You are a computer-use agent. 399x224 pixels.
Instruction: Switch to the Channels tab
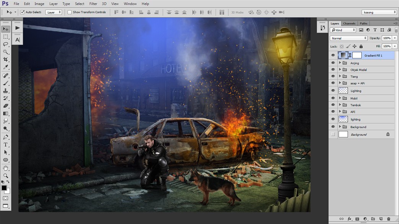[x=349, y=23]
